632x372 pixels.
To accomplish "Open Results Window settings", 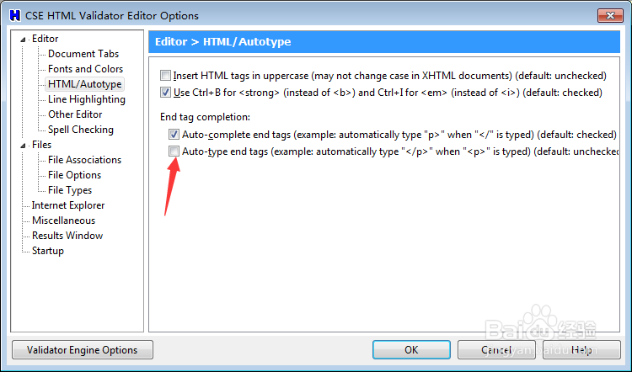I will [x=67, y=236].
